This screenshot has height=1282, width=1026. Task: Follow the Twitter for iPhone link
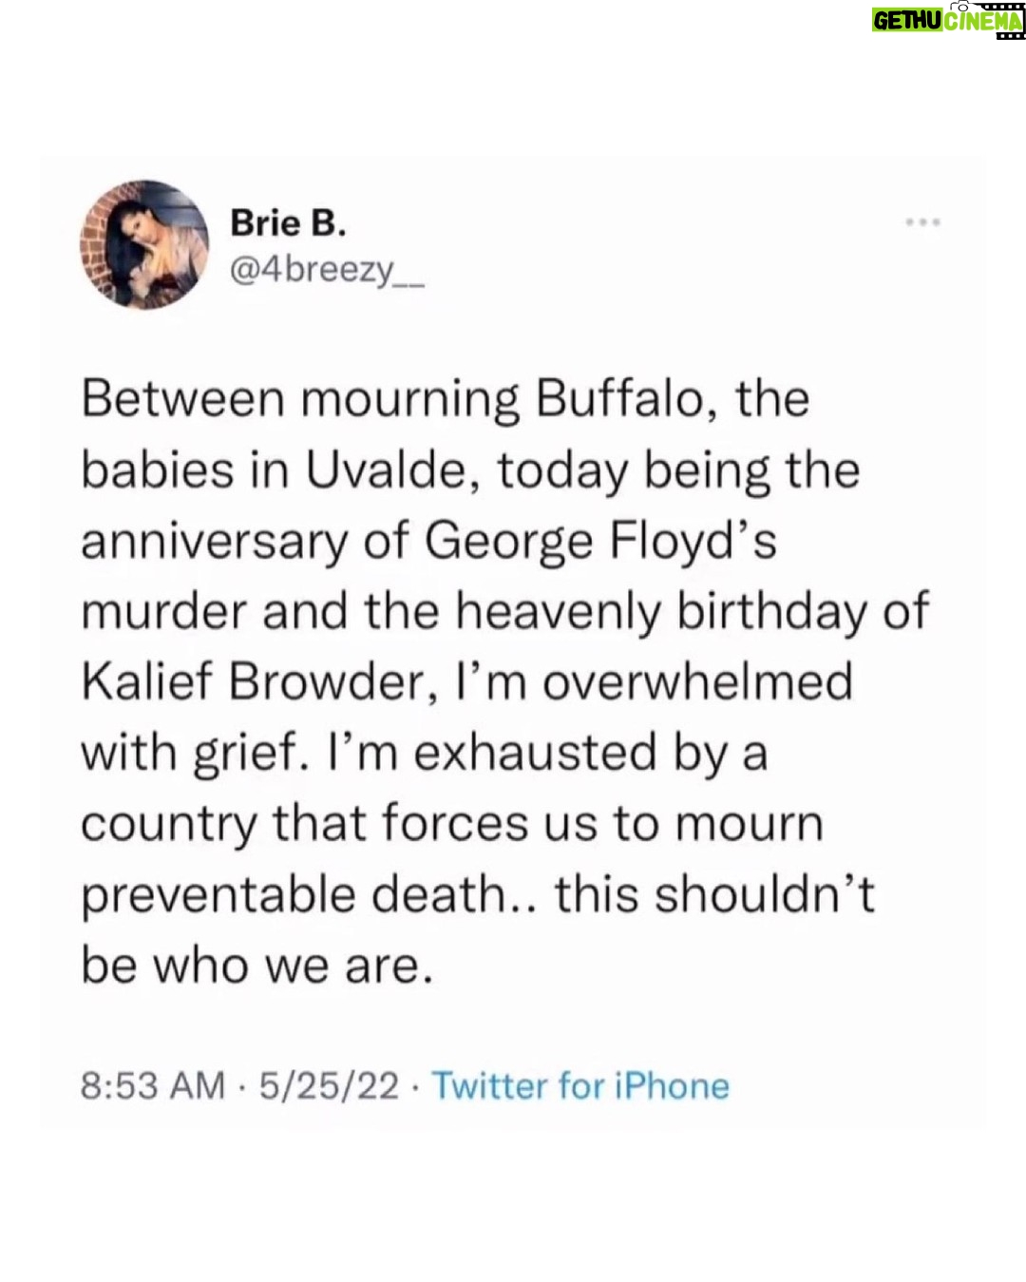pyautogui.click(x=580, y=1086)
